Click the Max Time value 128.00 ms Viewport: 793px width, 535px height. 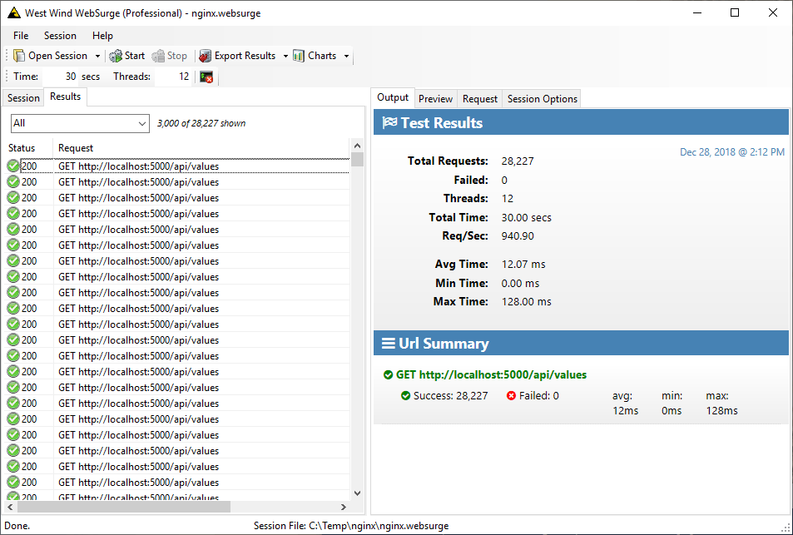click(527, 302)
